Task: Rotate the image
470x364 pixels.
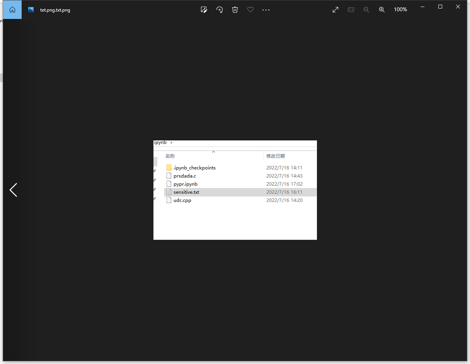Action: [x=220, y=10]
